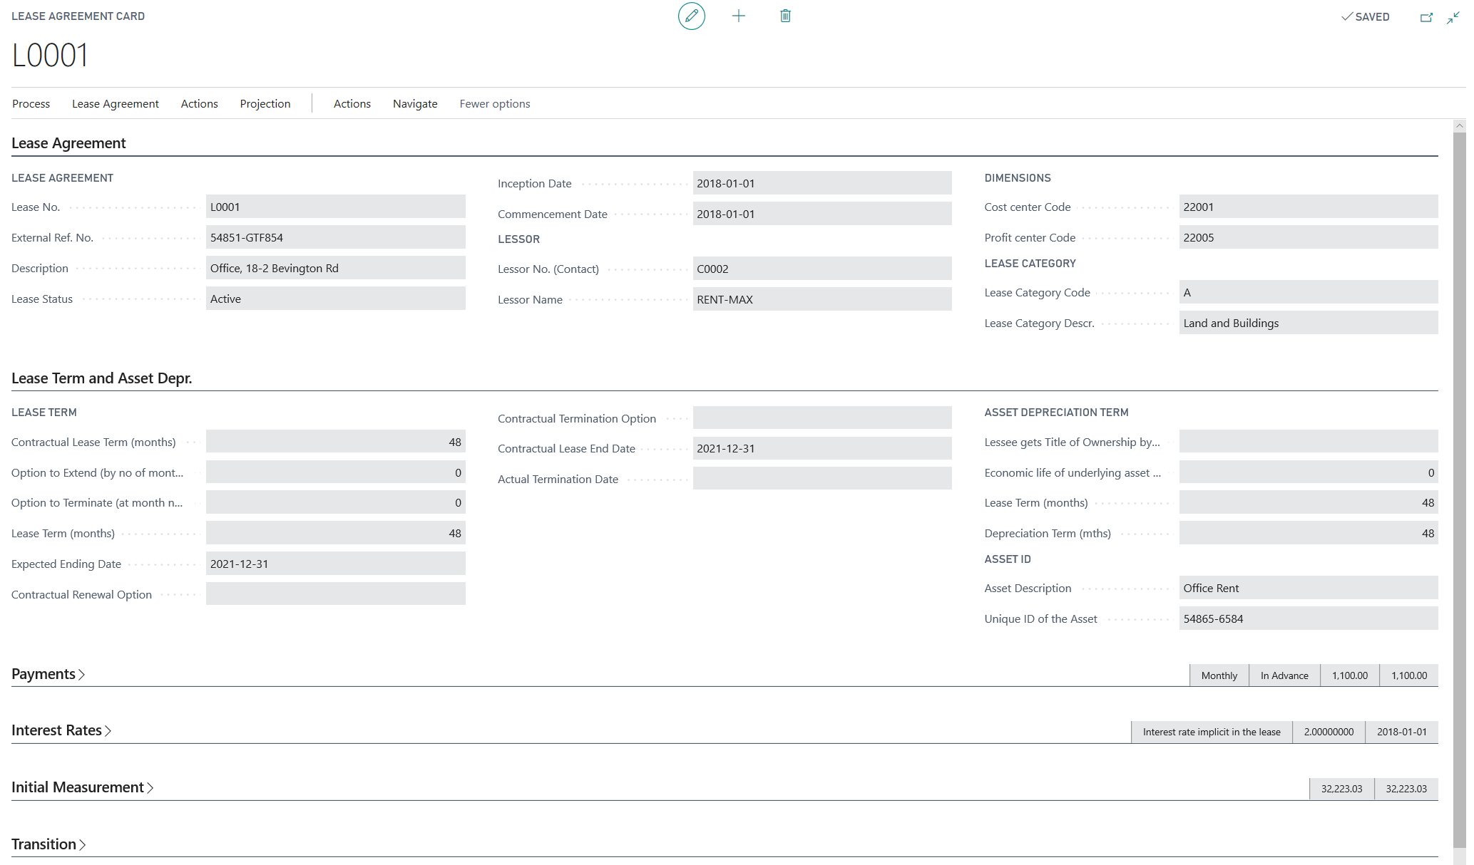Viewport: 1474px width, 865px height.
Task: Open the Projection menu
Action: 265,103
